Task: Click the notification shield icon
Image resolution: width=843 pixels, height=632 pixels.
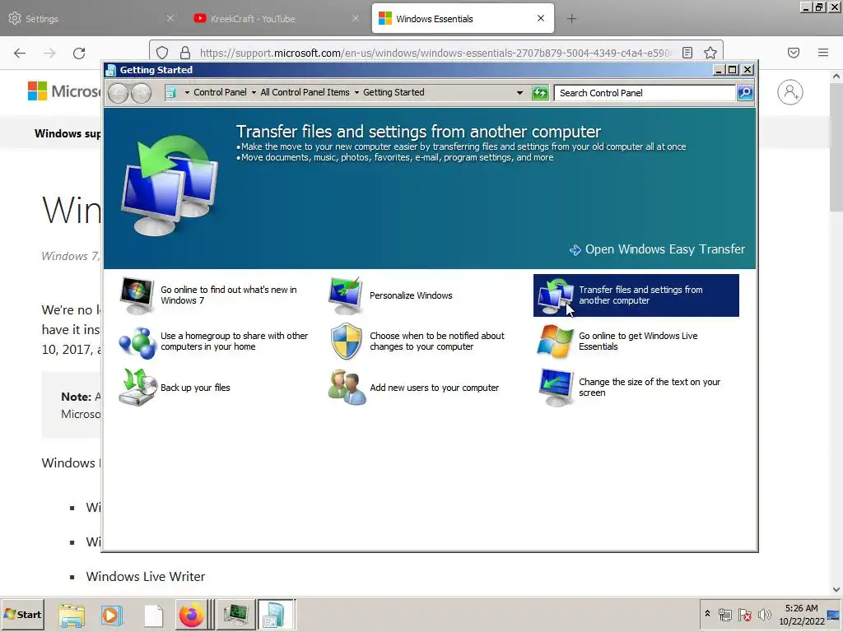Action: click(x=346, y=342)
